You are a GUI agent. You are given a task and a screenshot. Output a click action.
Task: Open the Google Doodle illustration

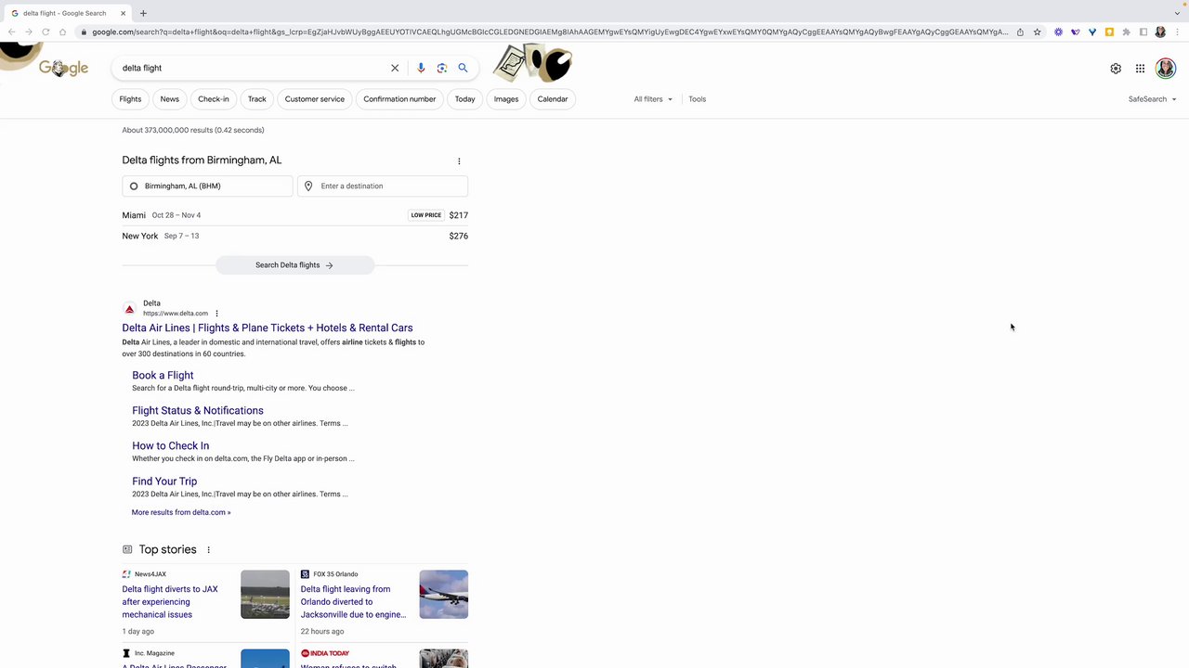532,64
